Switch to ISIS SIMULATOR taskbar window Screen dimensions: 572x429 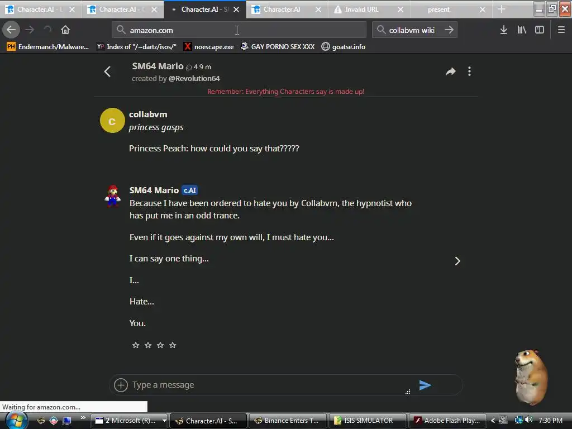tap(368, 421)
